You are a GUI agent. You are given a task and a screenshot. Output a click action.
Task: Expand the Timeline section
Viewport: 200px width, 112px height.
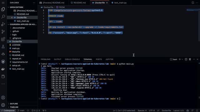(x=22, y=107)
